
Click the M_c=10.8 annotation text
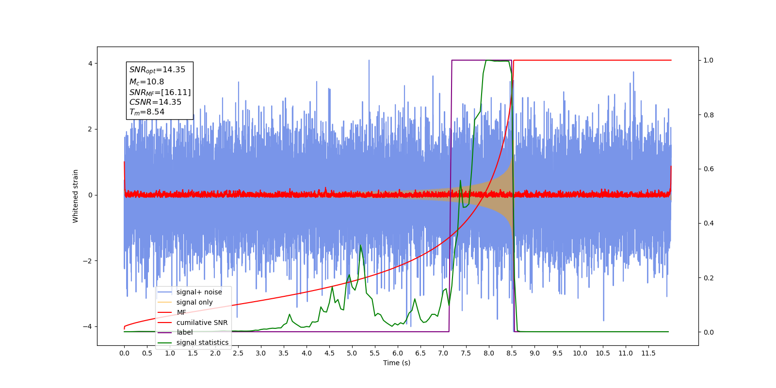[146, 82]
